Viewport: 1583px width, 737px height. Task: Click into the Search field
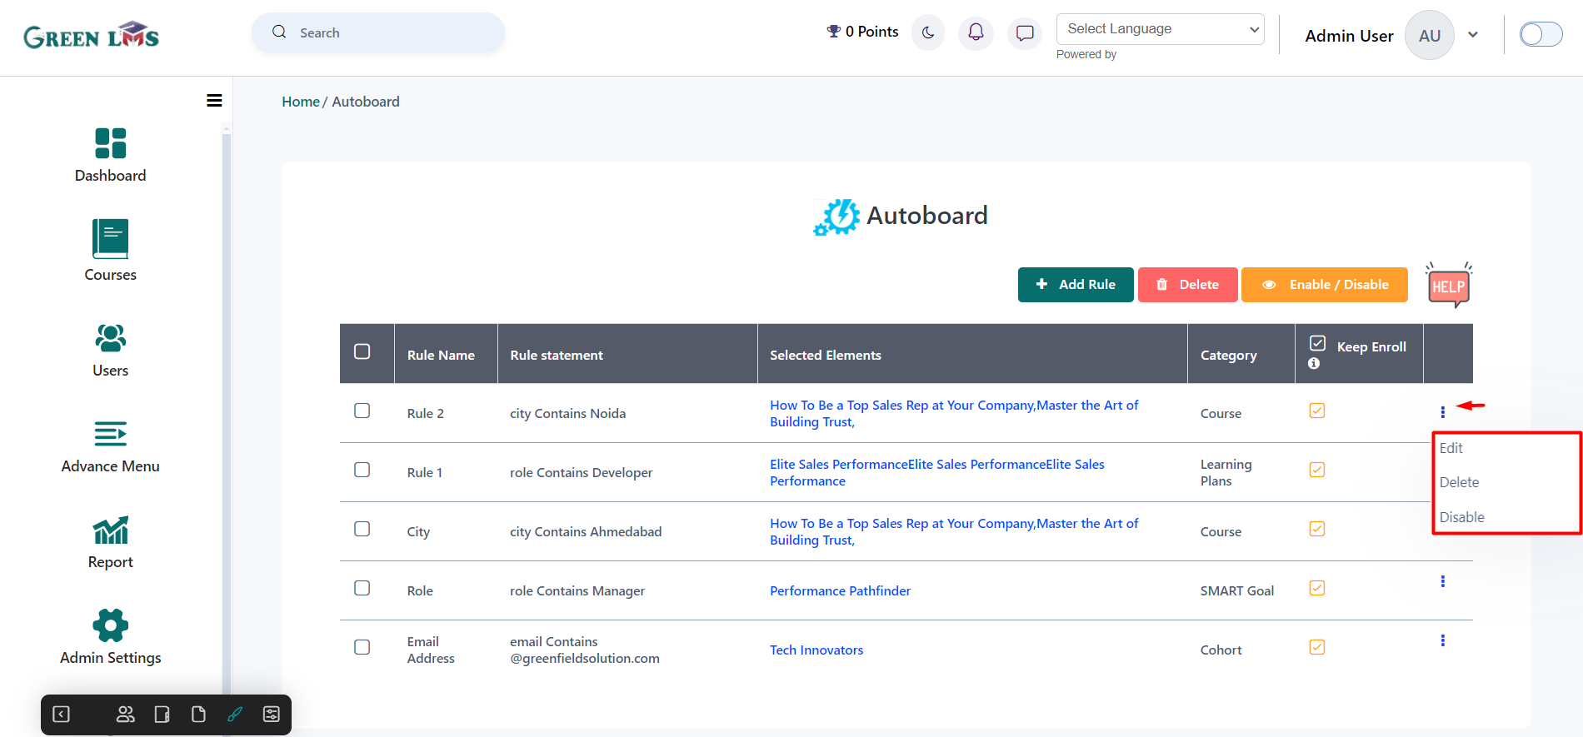click(378, 32)
